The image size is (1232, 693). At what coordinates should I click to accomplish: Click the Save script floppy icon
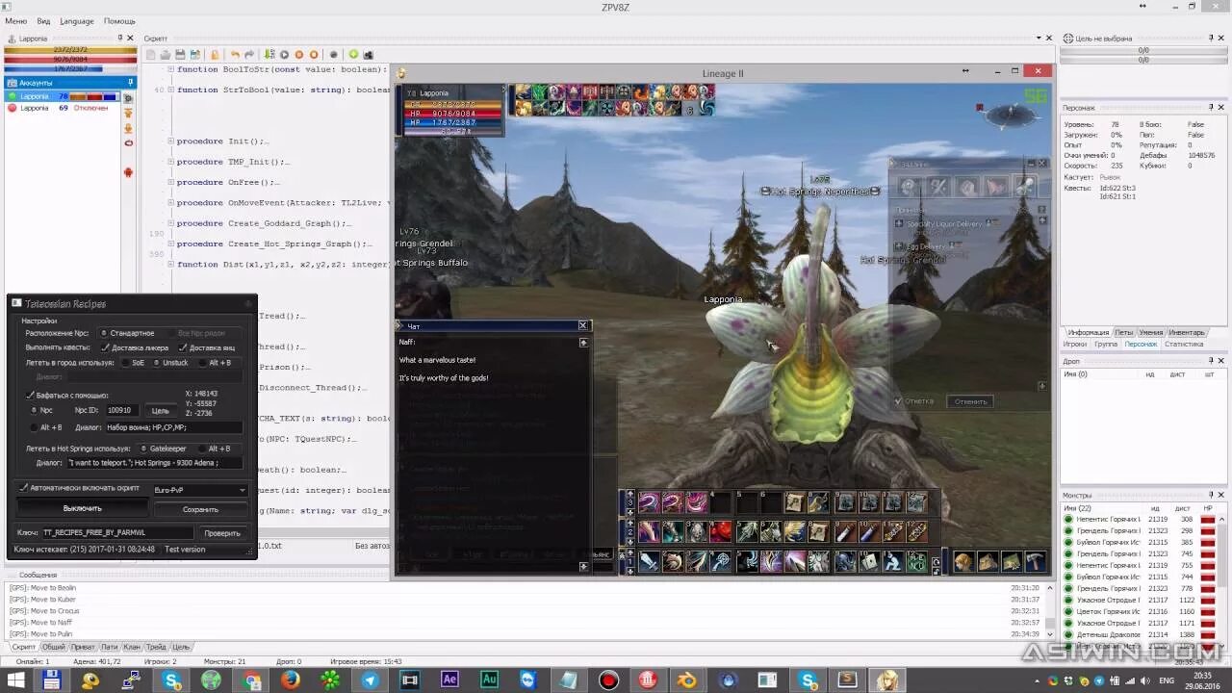[180, 55]
